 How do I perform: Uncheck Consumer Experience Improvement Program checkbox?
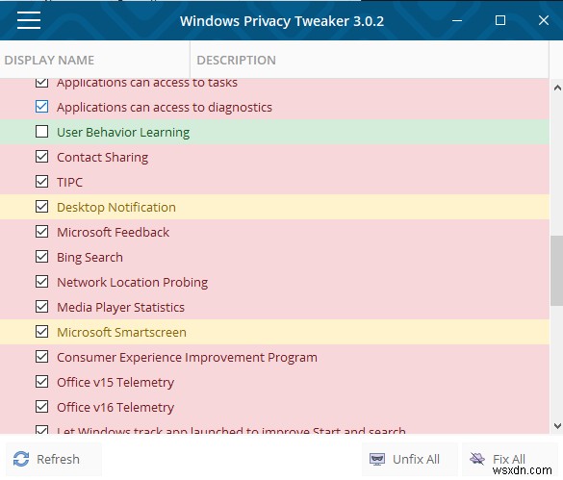(41, 357)
